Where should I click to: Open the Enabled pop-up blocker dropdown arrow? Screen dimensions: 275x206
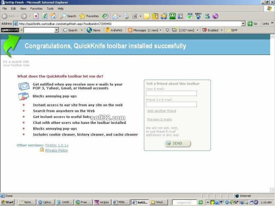222,30
